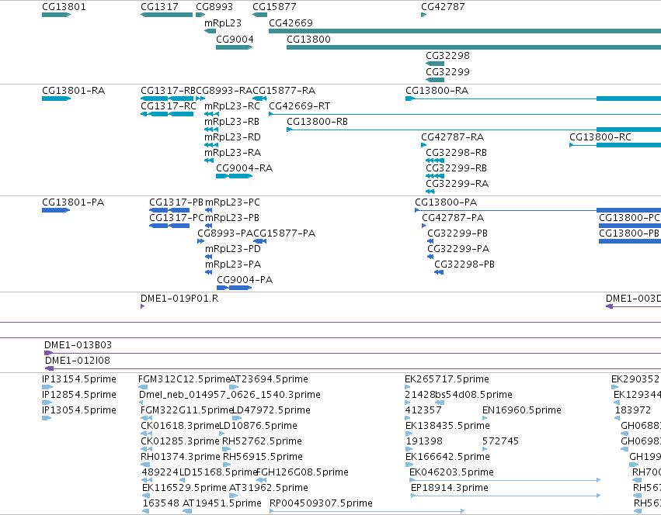This screenshot has width=661, height=515.
Task: Click the RP004509307.5prime EST label
Action: 322,504
